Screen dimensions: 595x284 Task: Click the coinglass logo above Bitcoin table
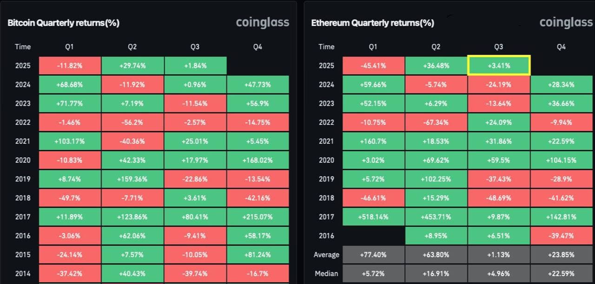click(263, 22)
